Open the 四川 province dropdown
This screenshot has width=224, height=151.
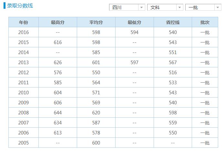point(127,7)
